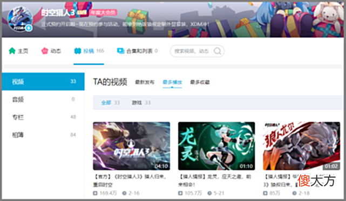Focus the 搜索视频、动态 search box
This screenshot has height=201, width=346.
(197, 51)
